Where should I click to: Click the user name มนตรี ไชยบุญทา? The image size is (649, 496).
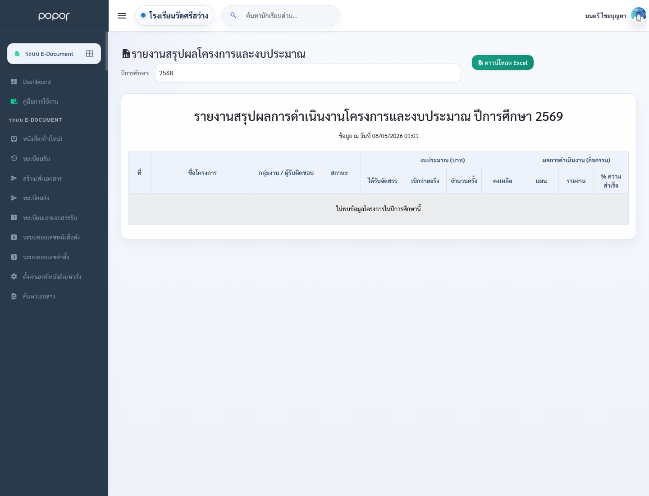606,16
